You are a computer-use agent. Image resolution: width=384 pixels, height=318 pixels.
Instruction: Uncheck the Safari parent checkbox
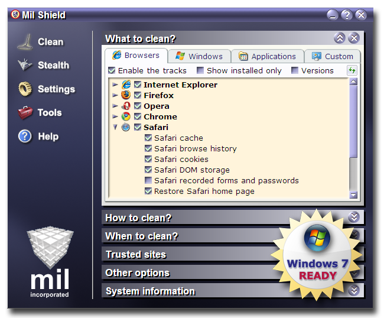pos(138,127)
